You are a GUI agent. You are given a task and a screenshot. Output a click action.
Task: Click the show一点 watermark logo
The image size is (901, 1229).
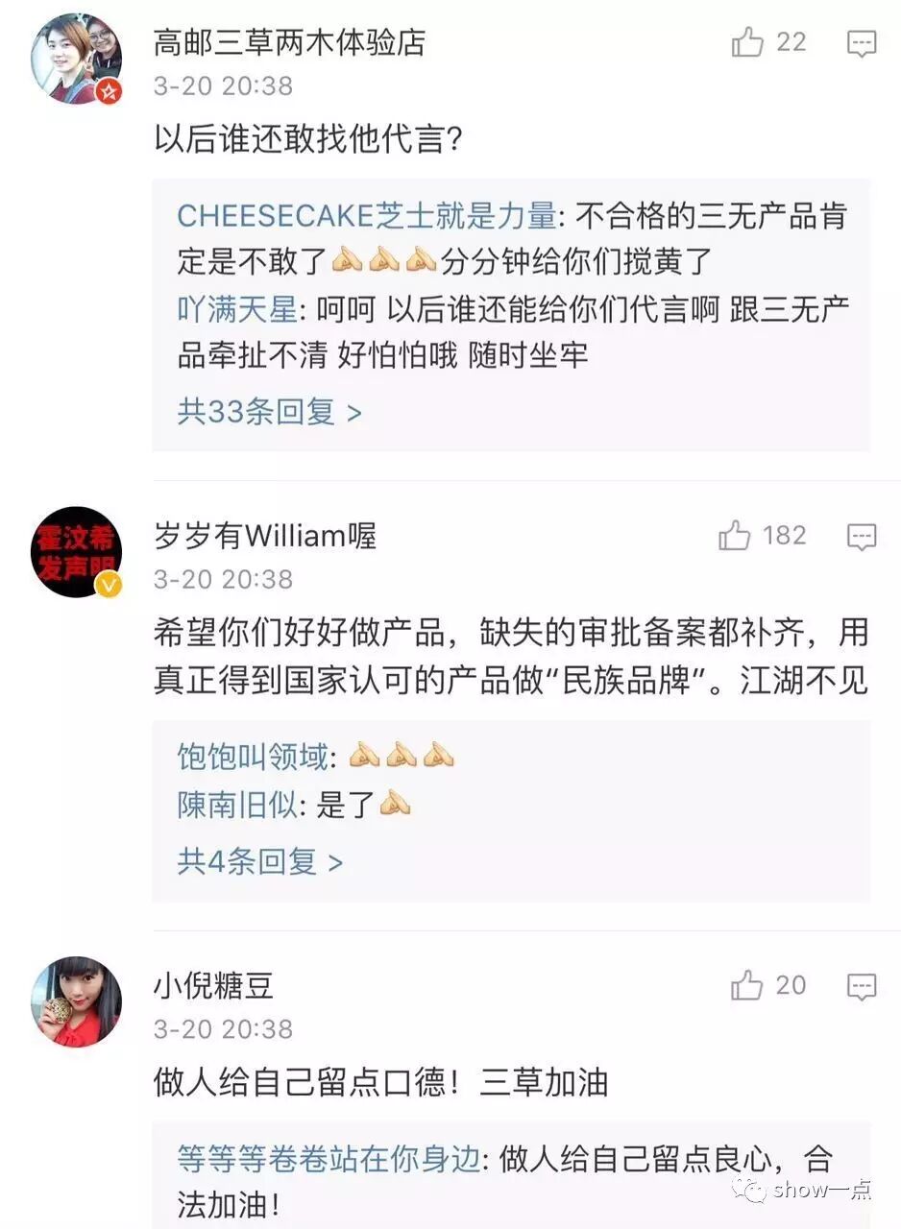point(804,1191)
